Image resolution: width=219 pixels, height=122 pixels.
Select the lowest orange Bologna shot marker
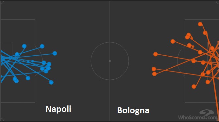point(194,87)
